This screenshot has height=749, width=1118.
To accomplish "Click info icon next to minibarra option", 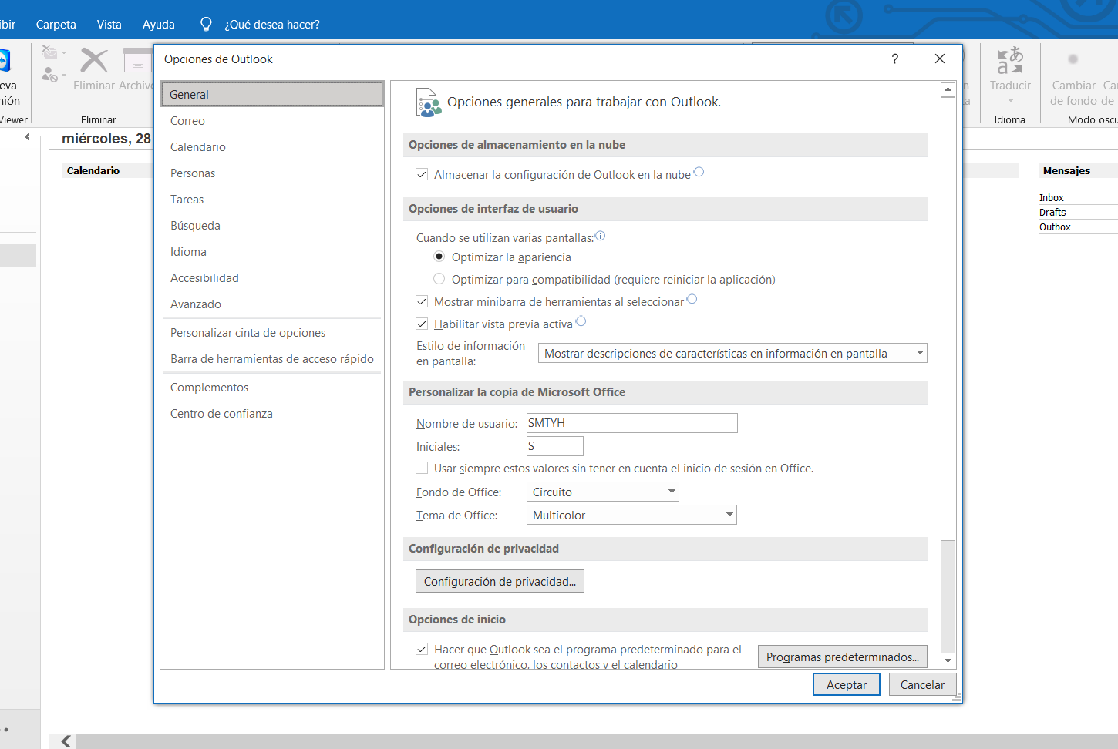I will click(692, 299).
